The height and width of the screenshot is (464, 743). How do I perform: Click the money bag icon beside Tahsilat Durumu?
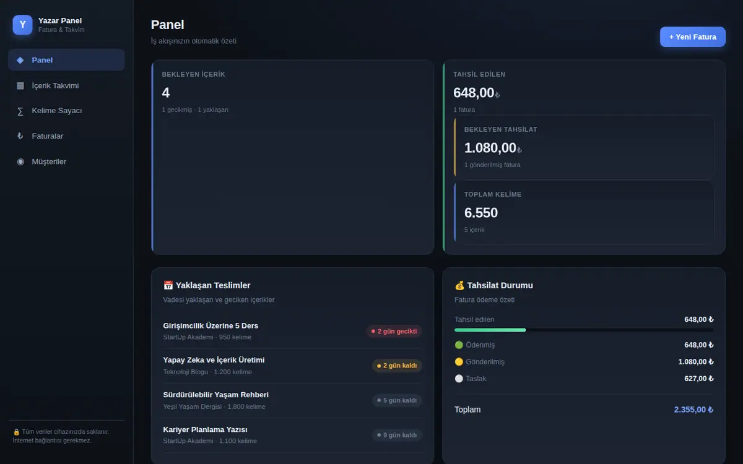(x=459, y=285)
